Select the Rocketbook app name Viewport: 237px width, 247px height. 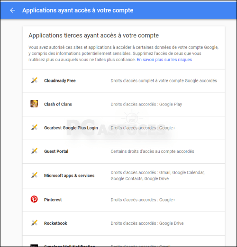(55, 223)
